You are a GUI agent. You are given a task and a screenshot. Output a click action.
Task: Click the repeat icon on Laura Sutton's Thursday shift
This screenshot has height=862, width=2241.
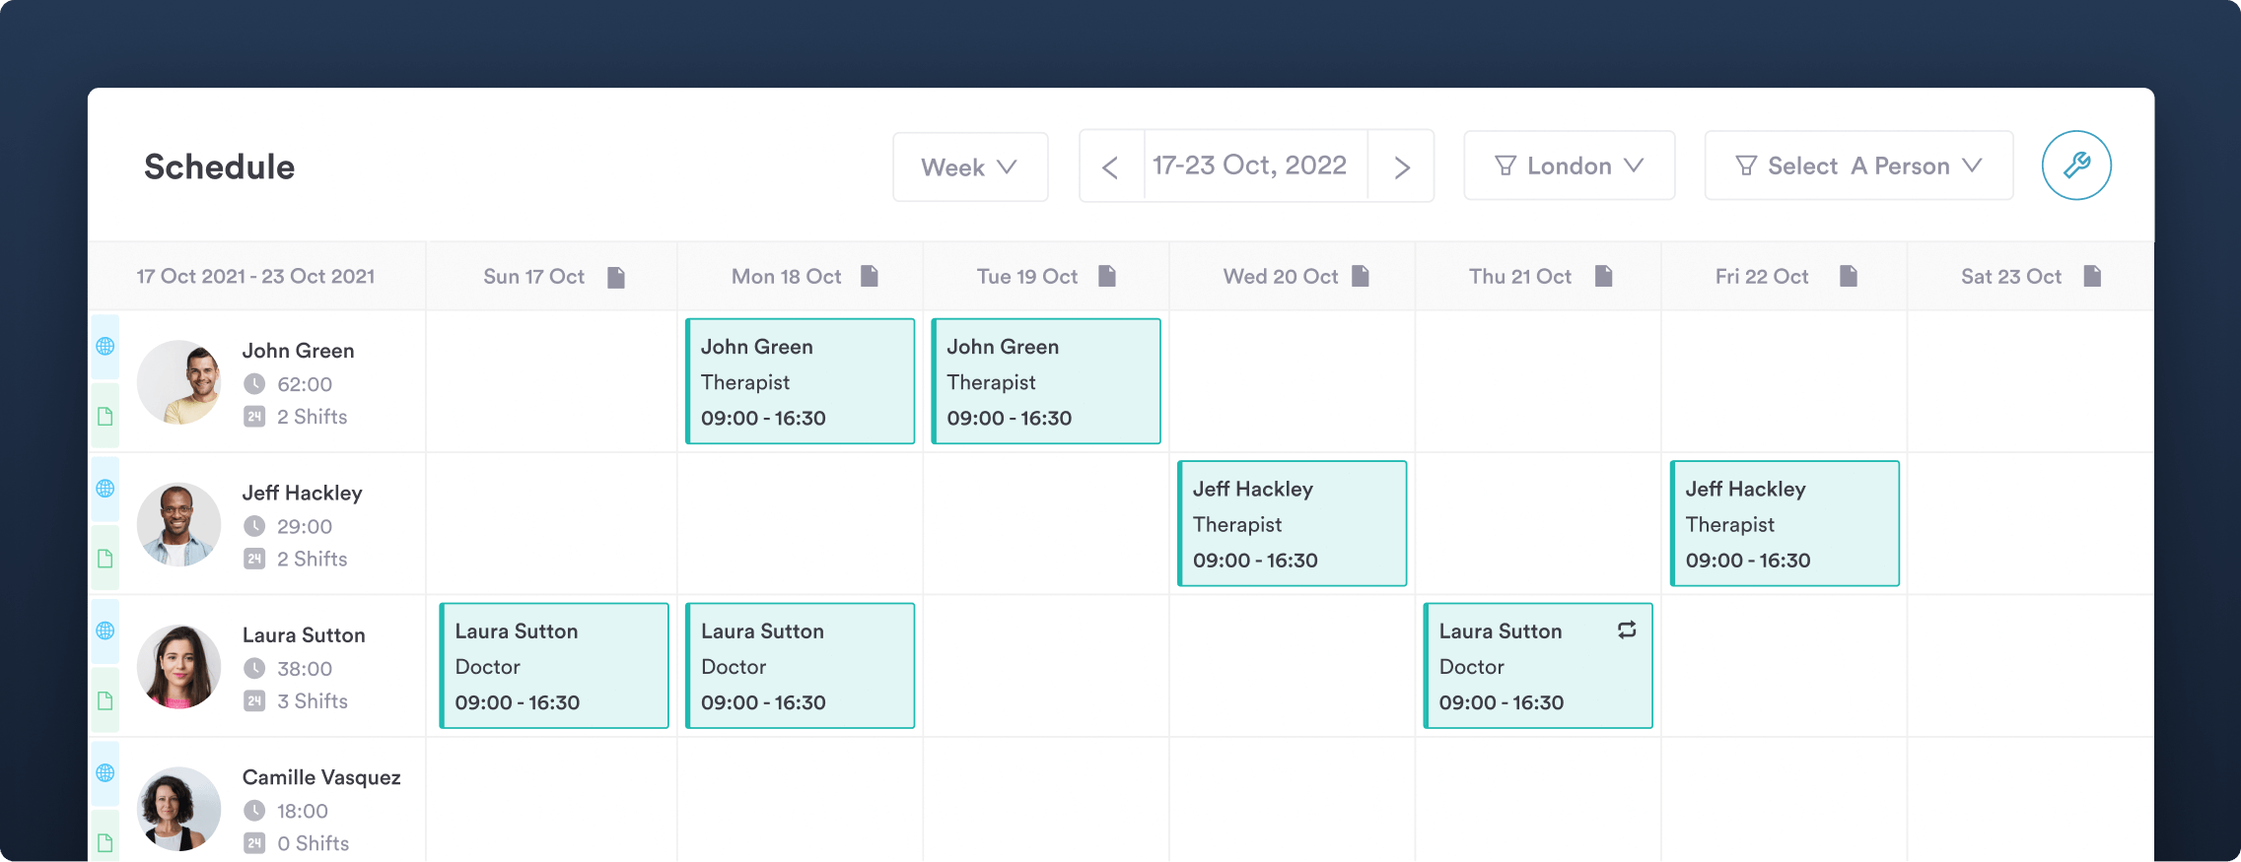[1627, 630]
